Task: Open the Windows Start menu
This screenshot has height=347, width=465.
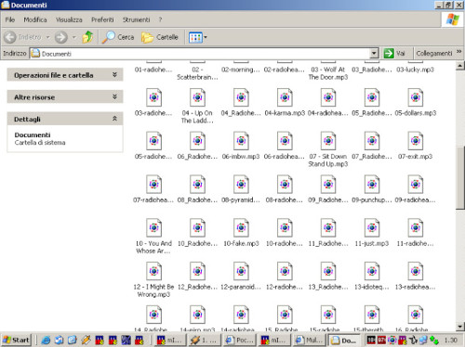Action: 17,341
